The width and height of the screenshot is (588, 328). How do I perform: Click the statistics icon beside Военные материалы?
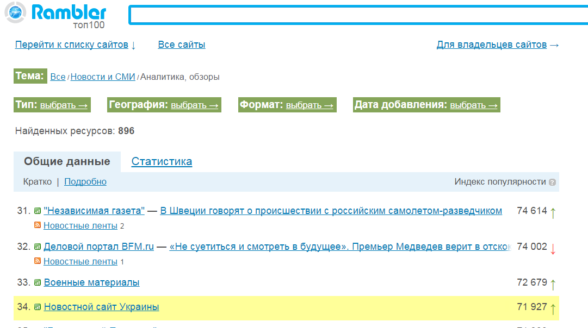(x=38, y=282)
